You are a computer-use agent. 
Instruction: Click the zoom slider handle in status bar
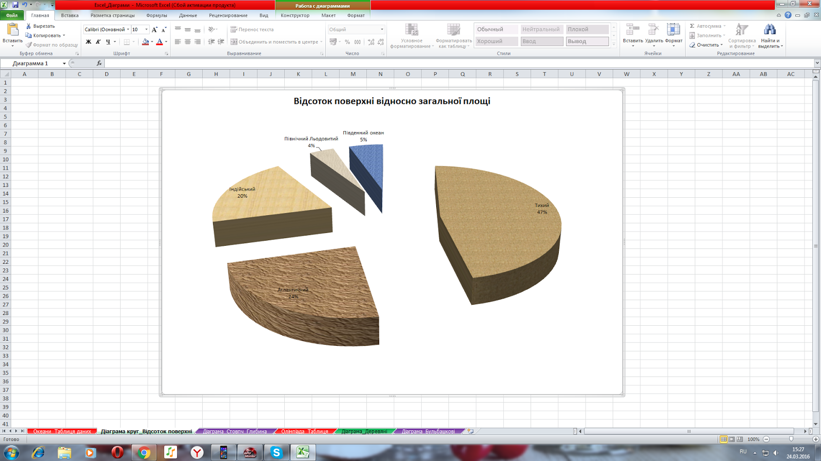[x=791, y=439]
